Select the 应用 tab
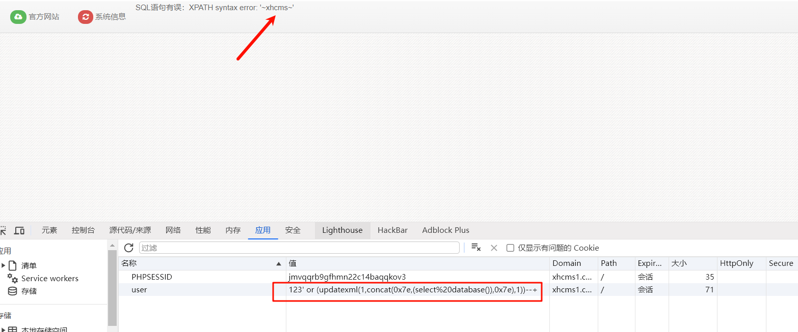This screenshot has height=332, width=798. [x=263, y=230]
